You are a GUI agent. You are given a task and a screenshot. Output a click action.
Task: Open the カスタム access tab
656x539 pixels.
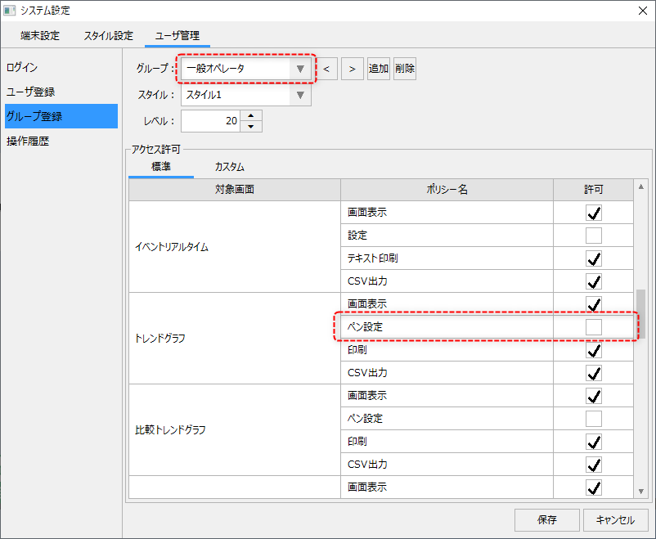click(229, 167)
